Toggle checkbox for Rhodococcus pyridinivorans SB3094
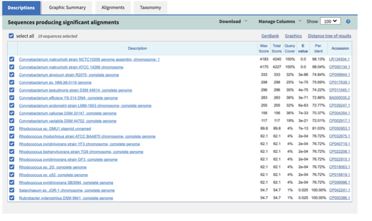This screenshot has width=372, height=221. 11,182
